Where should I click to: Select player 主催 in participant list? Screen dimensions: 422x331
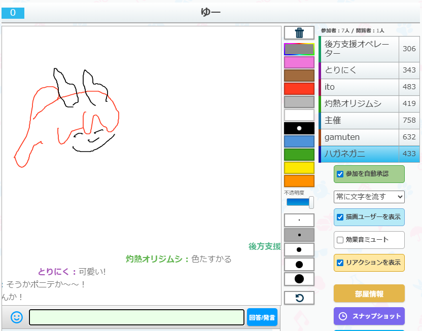359,121
